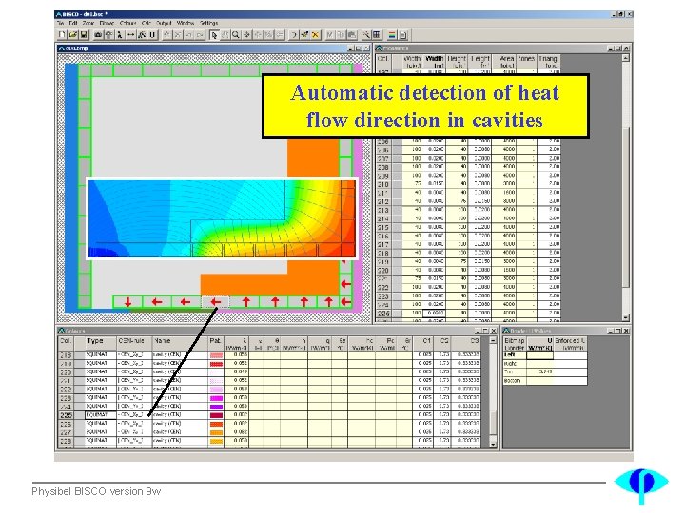The height and width of the screenshot is (513, 685).
Task: Click the C1 column header in Colours window
Action: pos(422,343)
